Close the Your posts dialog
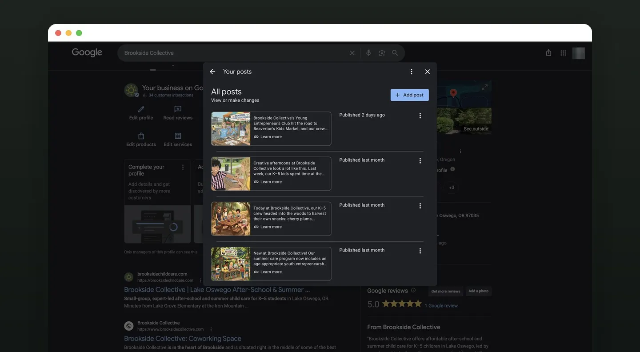 tap(428, 72)
